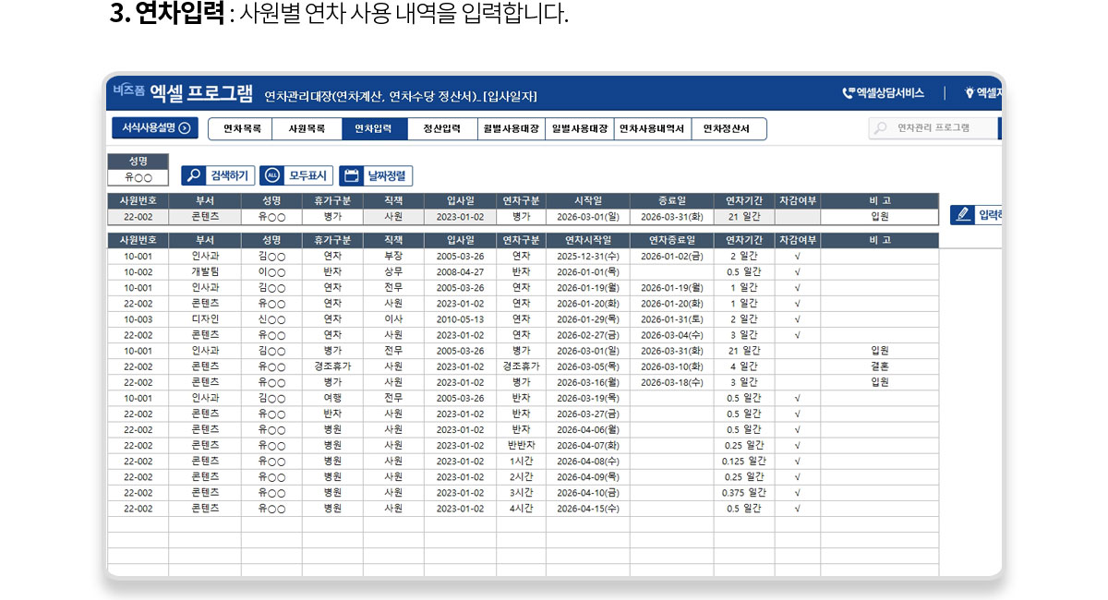
Task: Toggle 차감여부 check in the 4시간 row
Action: click(x=797, y=508)
